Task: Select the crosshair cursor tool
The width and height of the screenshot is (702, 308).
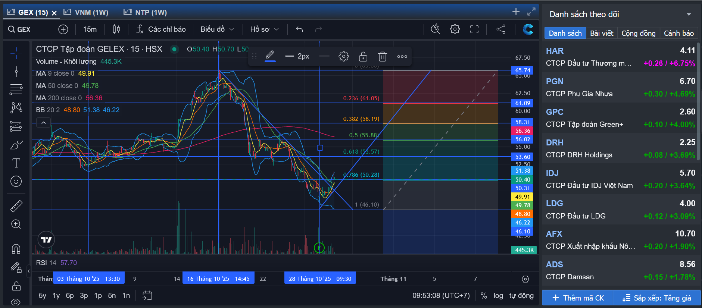Action: (x=16, y=53)
